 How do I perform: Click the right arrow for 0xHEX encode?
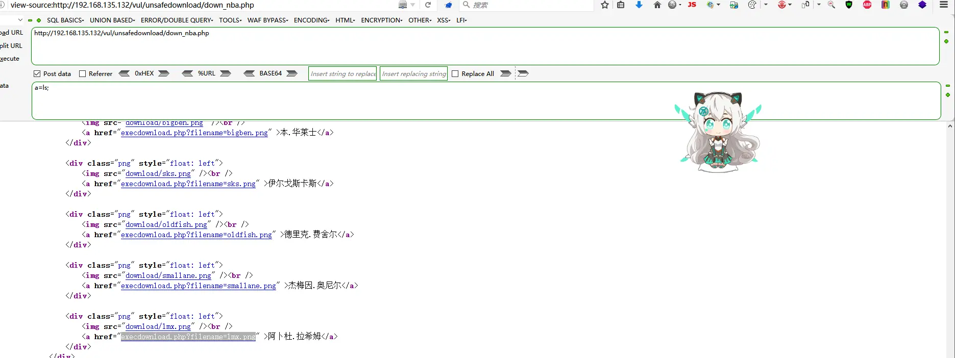[164, 73]
